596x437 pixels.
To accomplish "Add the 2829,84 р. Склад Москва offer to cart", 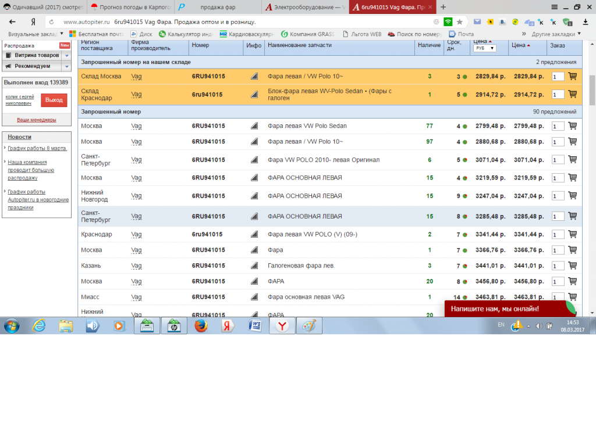I will (573, 76).
